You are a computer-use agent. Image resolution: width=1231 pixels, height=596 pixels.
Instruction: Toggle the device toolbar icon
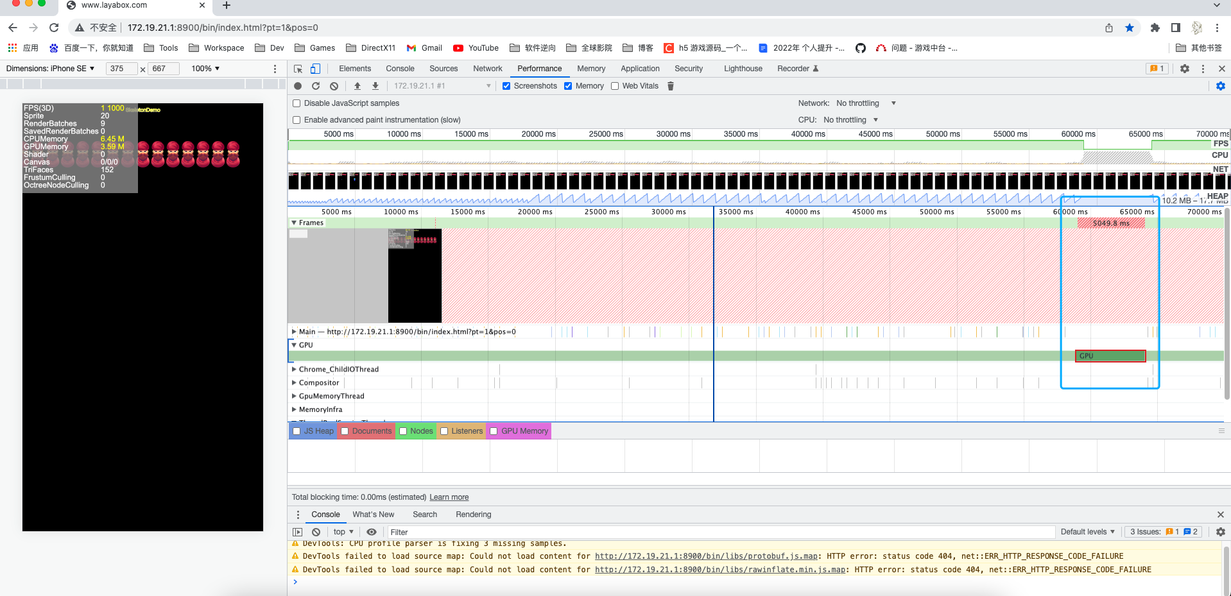click(316, 69)
